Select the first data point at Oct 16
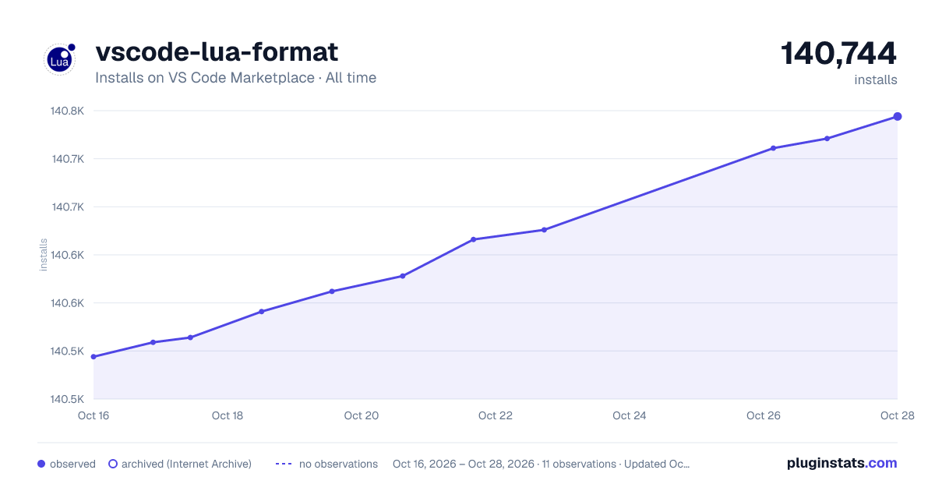The height and width of the screenshot is (491, 935). 93,357
